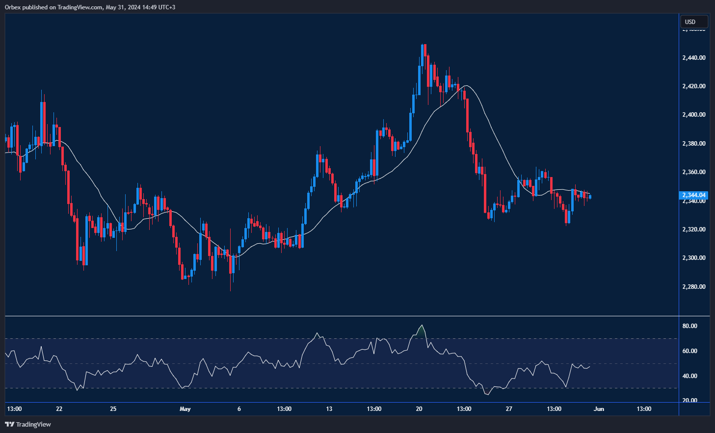Screen dimensions: 715x433
Task: Pick the 2,280.00 price scale label
Action: point(693,287)
